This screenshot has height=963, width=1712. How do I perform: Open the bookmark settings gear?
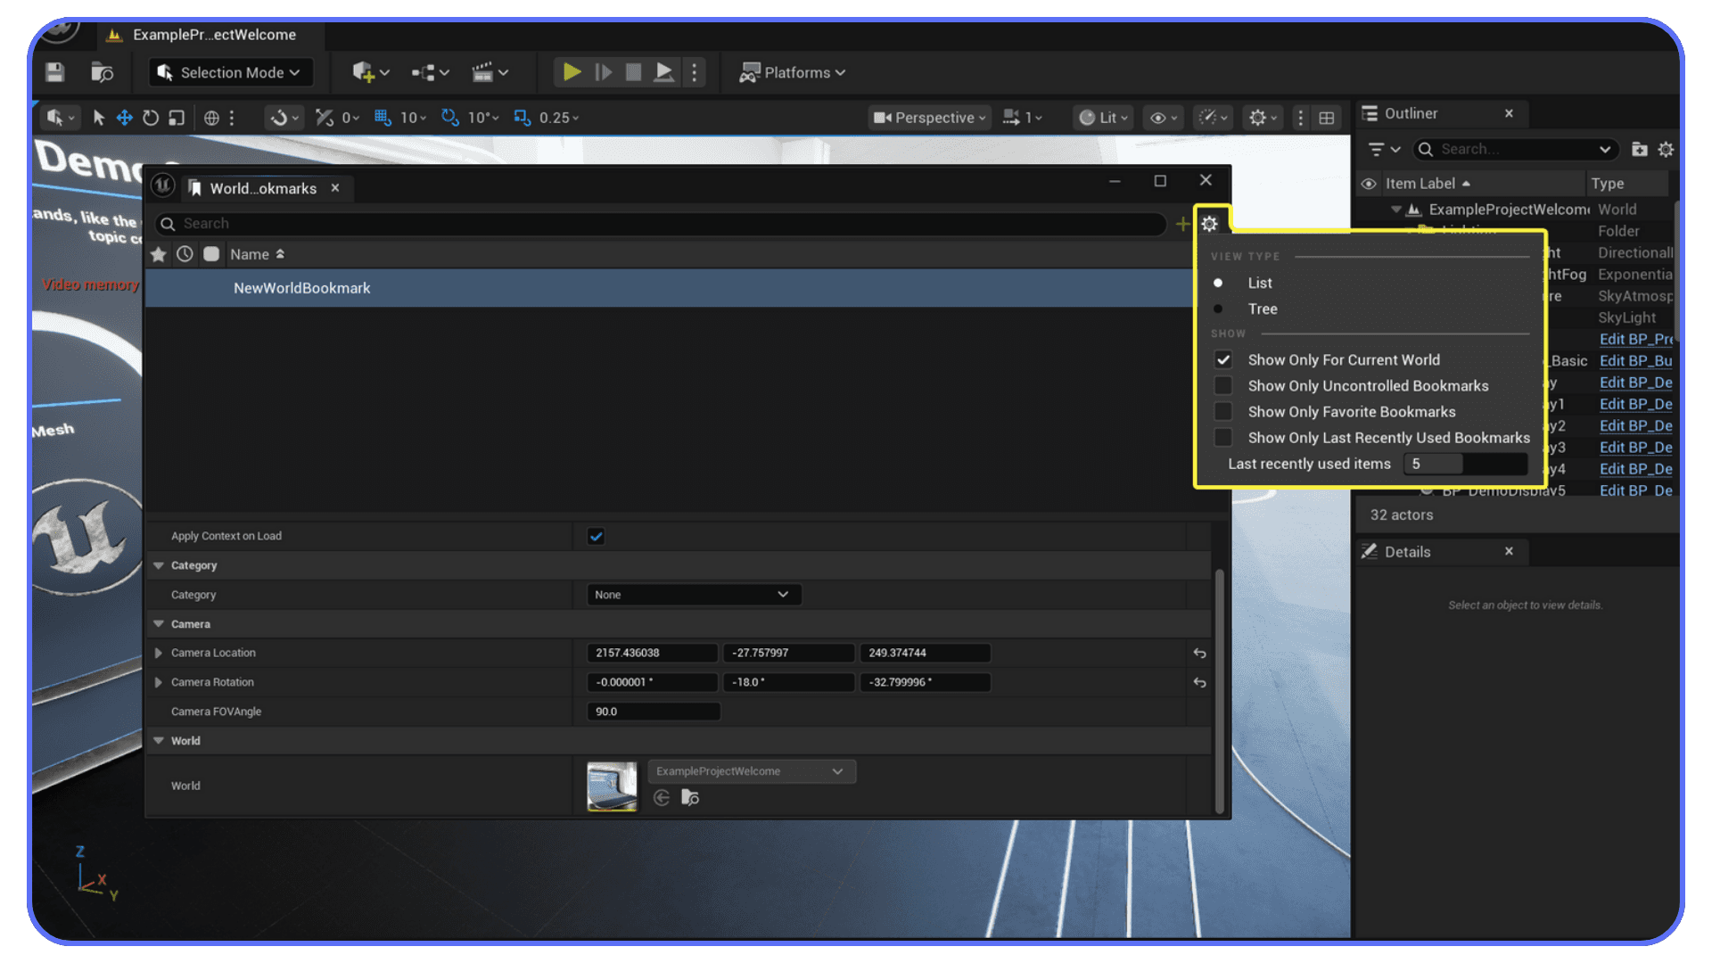point(1209,223)
